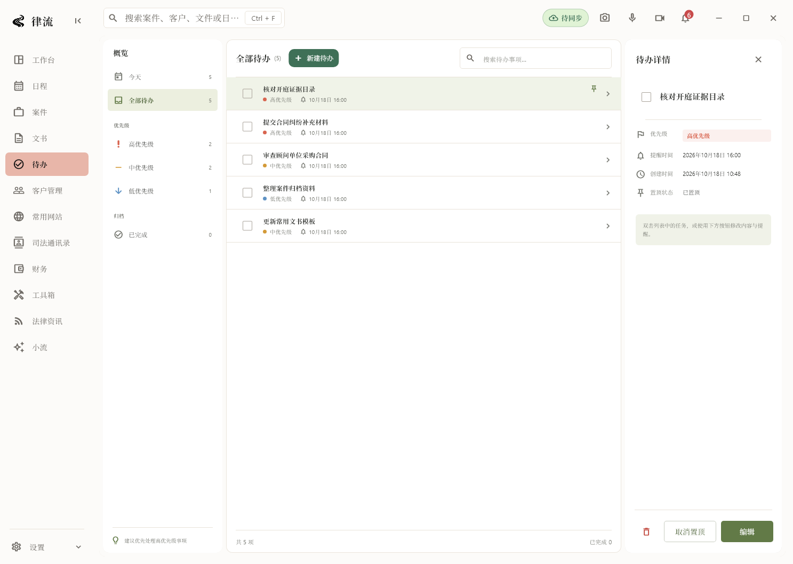Image resolution: width=793 pixels, height=564 pixels.
Task: Filter by 低优先级
Action: 163,191
